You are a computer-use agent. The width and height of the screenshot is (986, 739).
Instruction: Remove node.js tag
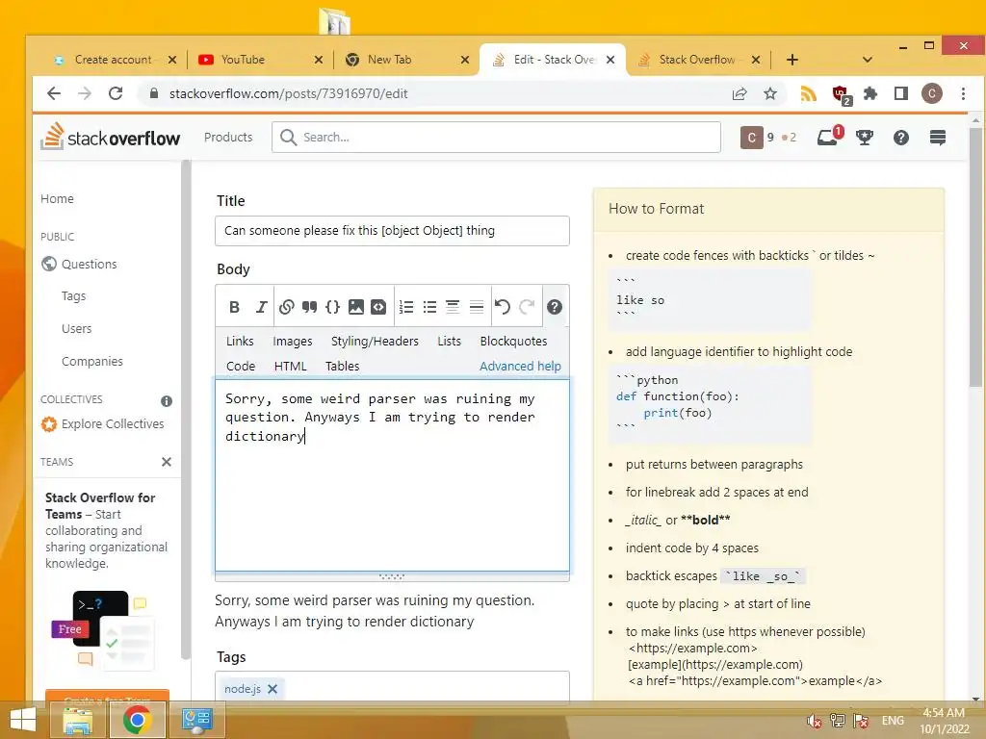(272, 689)
